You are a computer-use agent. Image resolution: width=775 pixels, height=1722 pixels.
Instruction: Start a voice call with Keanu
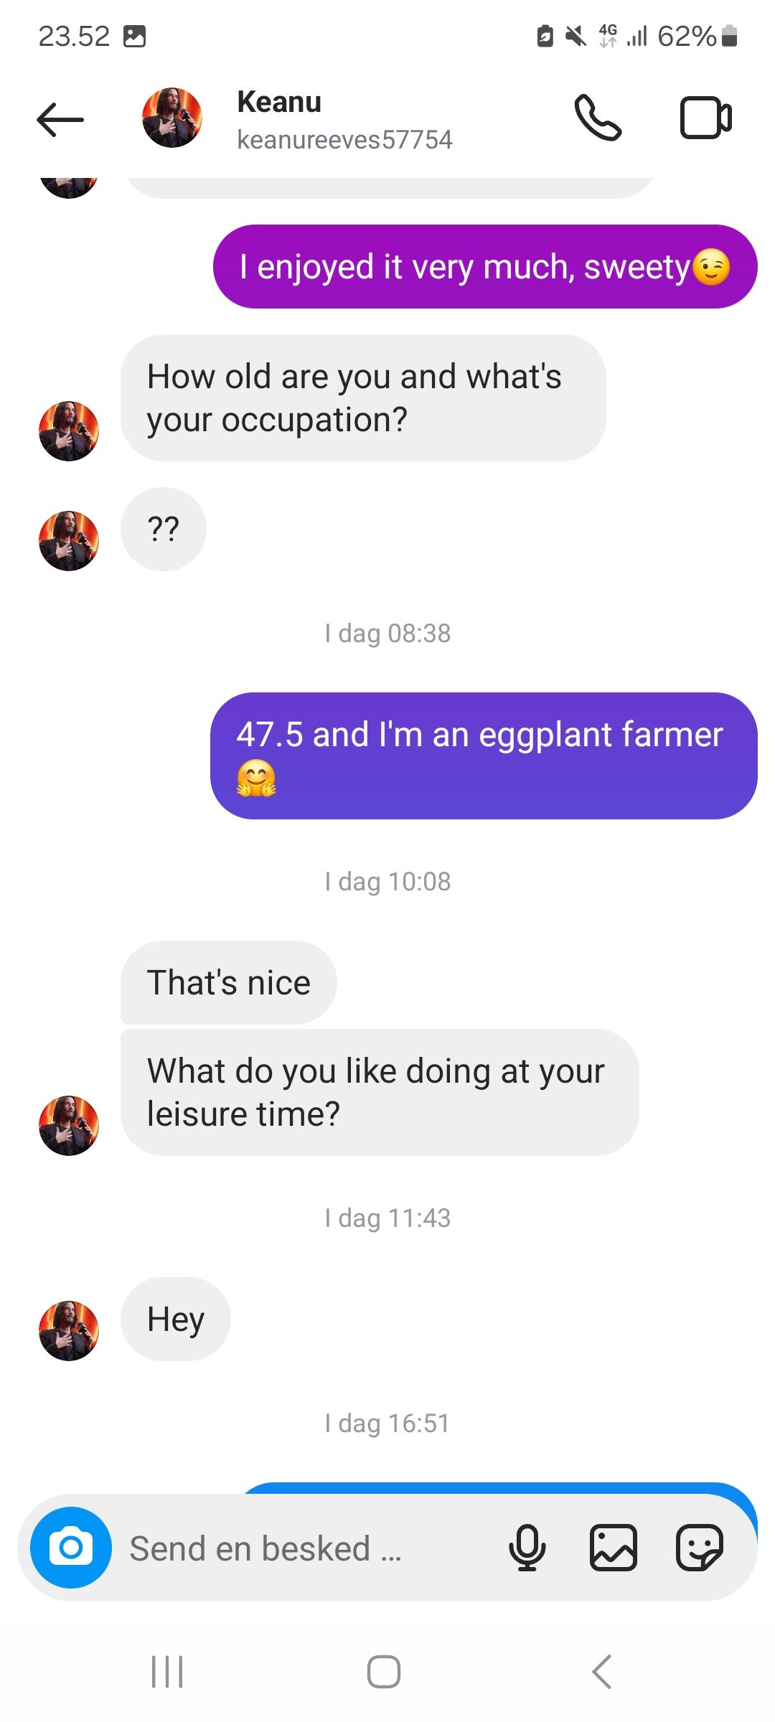tap(597, 118)
